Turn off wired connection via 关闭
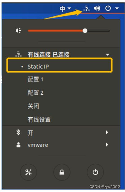The width and height of the screenshot is (125, 192). tap(34, 106)
